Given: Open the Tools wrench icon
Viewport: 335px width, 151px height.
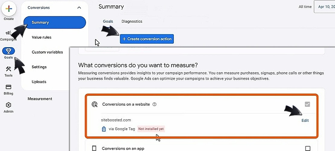Looking at the screenshot, I should click(8, 69).
